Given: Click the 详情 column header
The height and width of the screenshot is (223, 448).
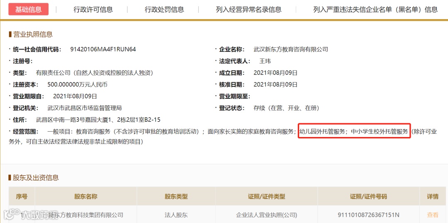Looking at the screenshot, I should tap(433, 196).
